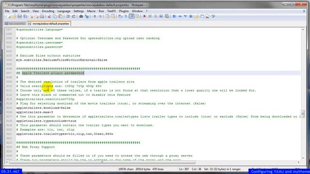
Task: Open the Macro menu
Action: point(91,11)
